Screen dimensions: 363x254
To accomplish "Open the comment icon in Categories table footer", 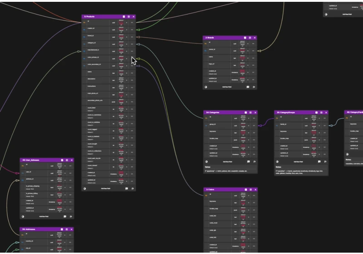I will 249,162.
